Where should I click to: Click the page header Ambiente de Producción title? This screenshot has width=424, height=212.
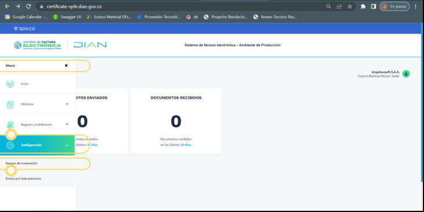click(x=232, y=45)
